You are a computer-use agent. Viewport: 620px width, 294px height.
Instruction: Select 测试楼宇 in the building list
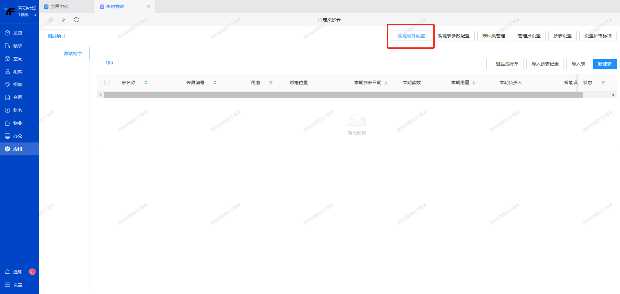(73, 54)
